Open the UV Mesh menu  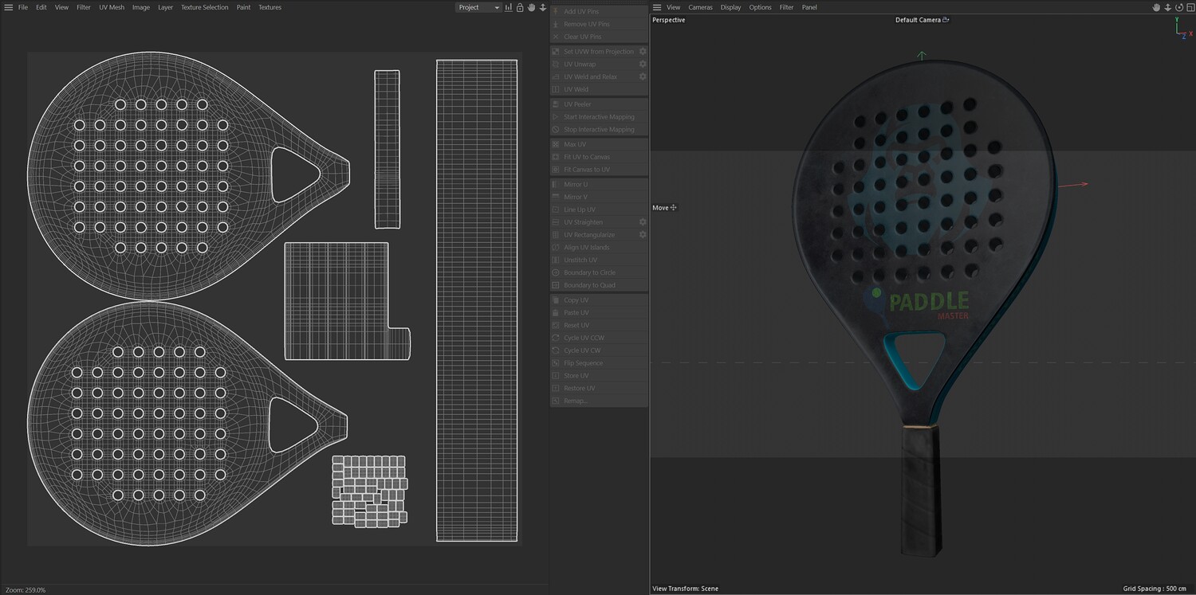(x=112, y=7)
